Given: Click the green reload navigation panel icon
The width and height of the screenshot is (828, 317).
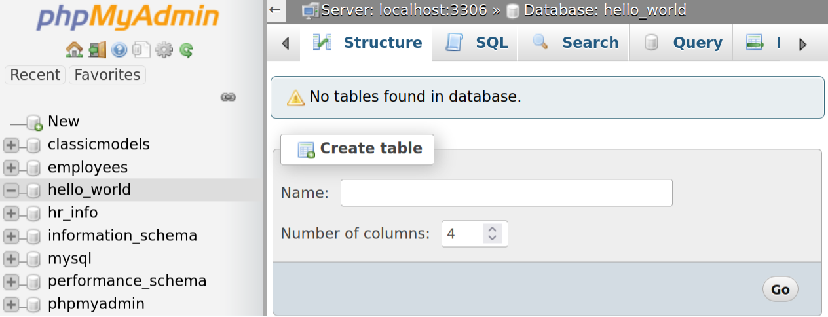Looking at the screenshot, I should pos(186,49).
